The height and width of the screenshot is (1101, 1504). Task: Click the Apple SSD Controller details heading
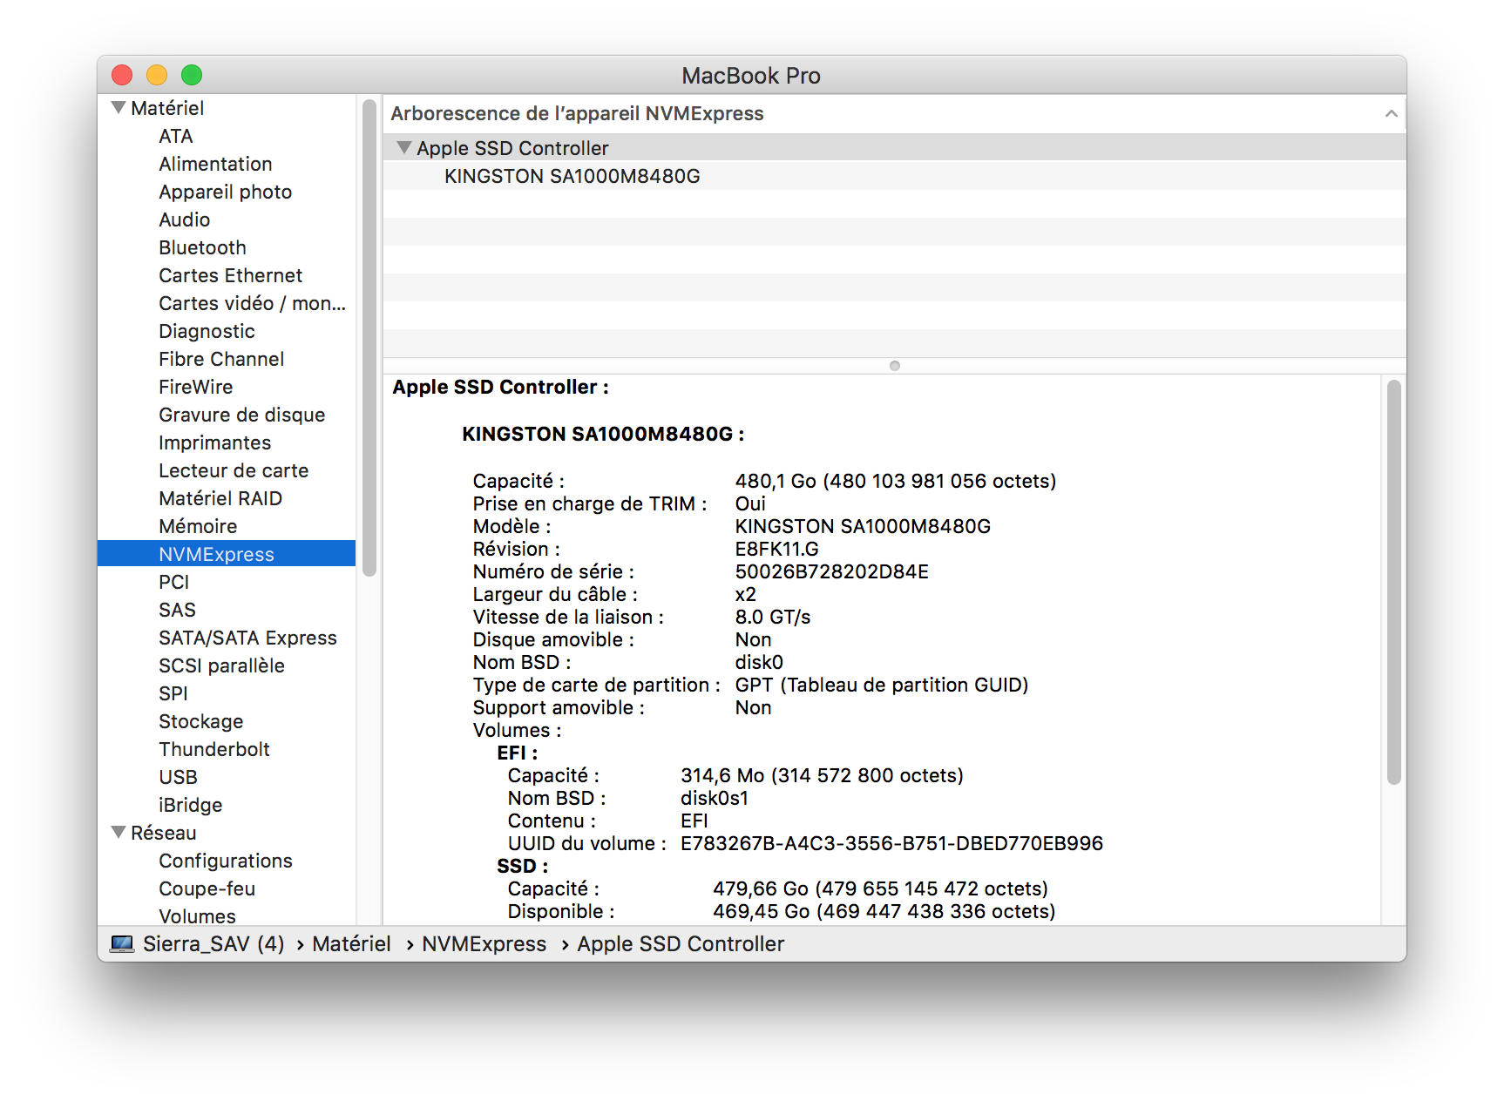pos(500,387)
